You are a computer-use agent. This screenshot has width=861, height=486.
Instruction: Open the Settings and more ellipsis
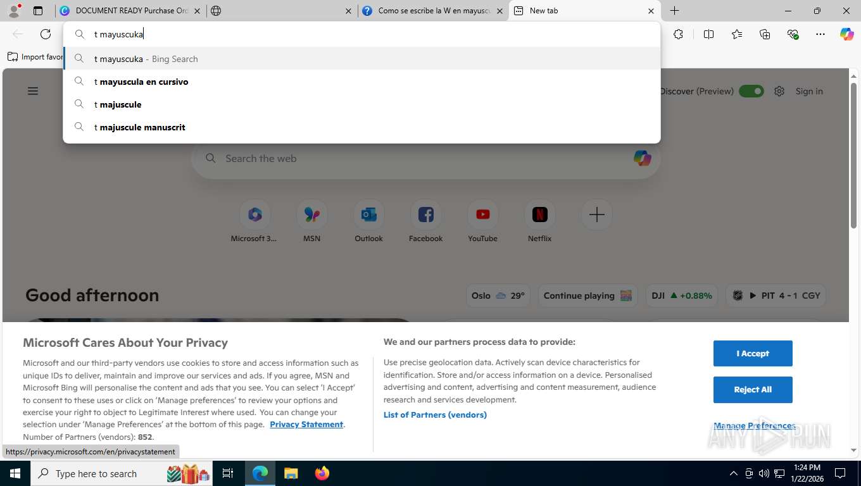click(820, 34)
